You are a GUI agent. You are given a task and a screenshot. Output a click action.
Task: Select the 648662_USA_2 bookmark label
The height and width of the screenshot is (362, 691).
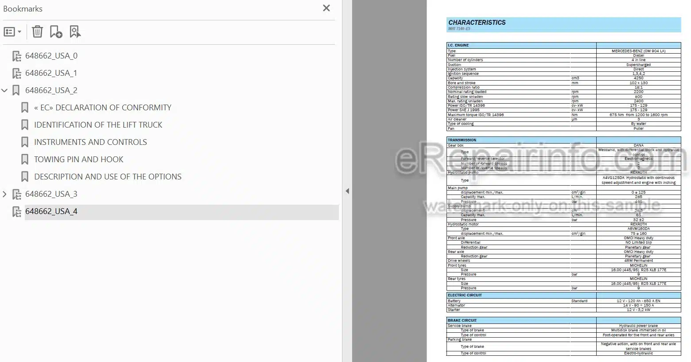51,90
